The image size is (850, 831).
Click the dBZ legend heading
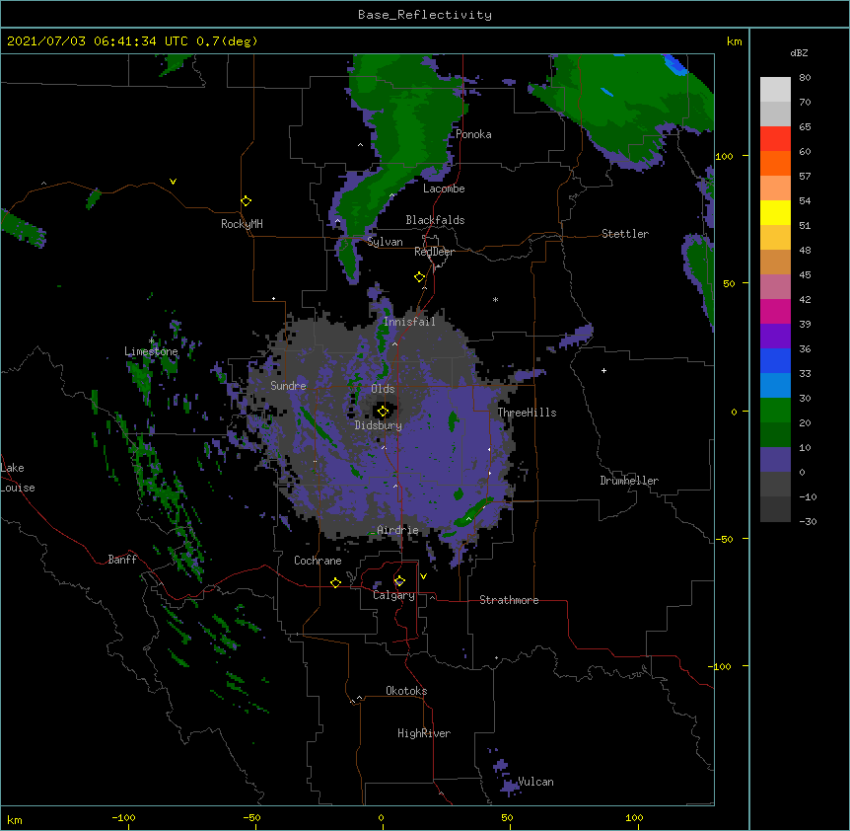[x=799, y=52]
